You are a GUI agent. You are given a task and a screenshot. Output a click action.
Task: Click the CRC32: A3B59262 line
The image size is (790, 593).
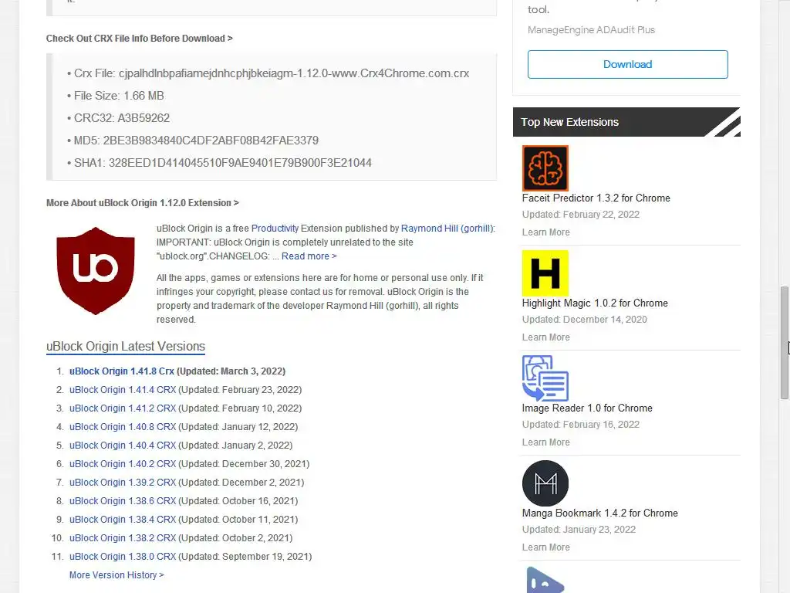tap(118, 118)
